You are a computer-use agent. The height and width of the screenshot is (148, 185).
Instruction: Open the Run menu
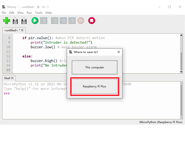pos(29,13)
